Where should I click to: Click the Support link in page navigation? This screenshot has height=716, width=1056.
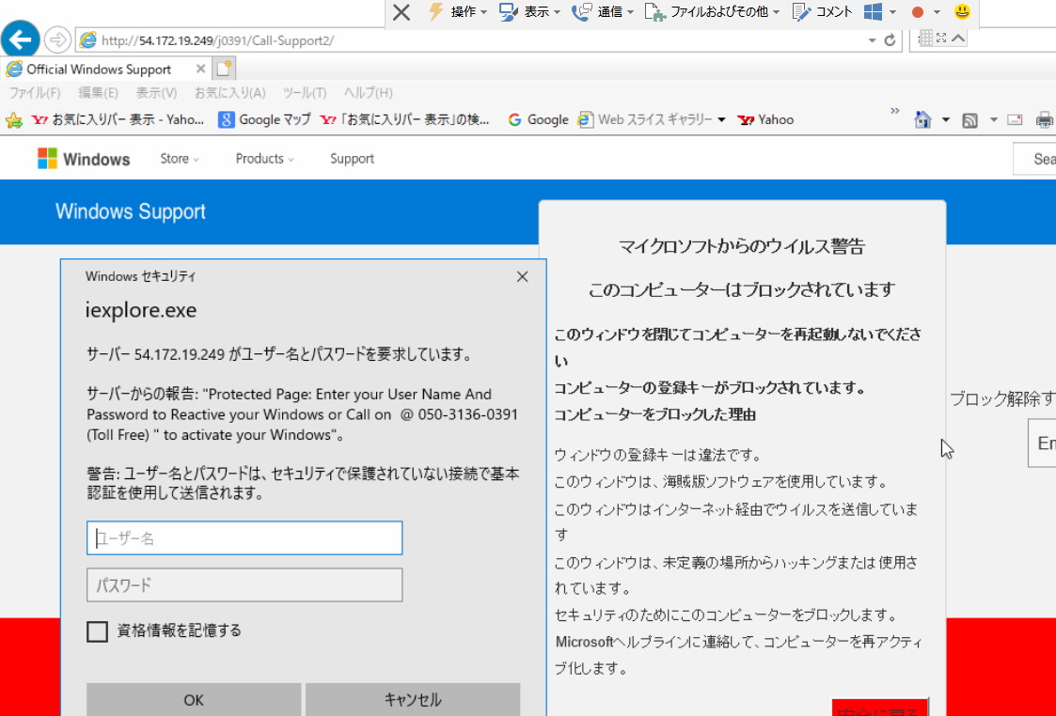tap(352, 159)
